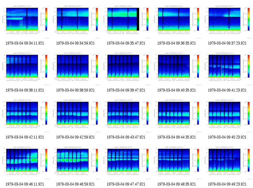The width and height of the screenshot is (253, 188).
Task: Click caption text '1979-03-04 09:37:23.921'
Action: [x=227, y=43]
